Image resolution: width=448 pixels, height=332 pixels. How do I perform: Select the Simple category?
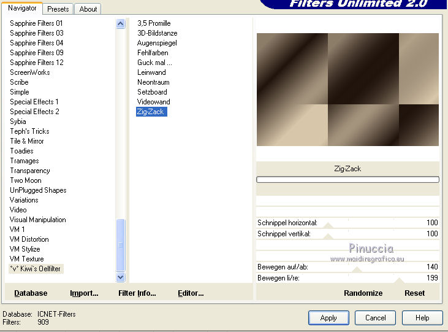pos(20,92)
